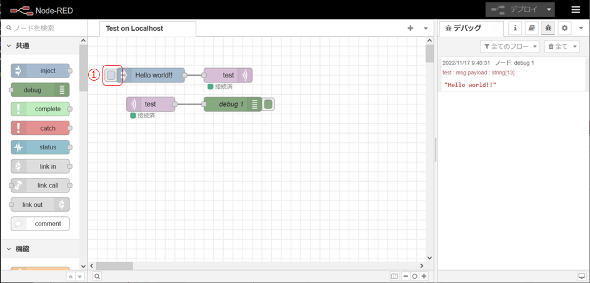The width and height of the screenshot is (590, 283).
Task: Open the debug bug icon tab
Action: click(547, 28)
